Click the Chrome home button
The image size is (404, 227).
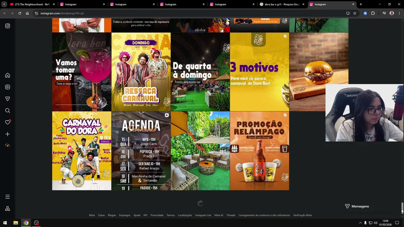coord(27,13)
